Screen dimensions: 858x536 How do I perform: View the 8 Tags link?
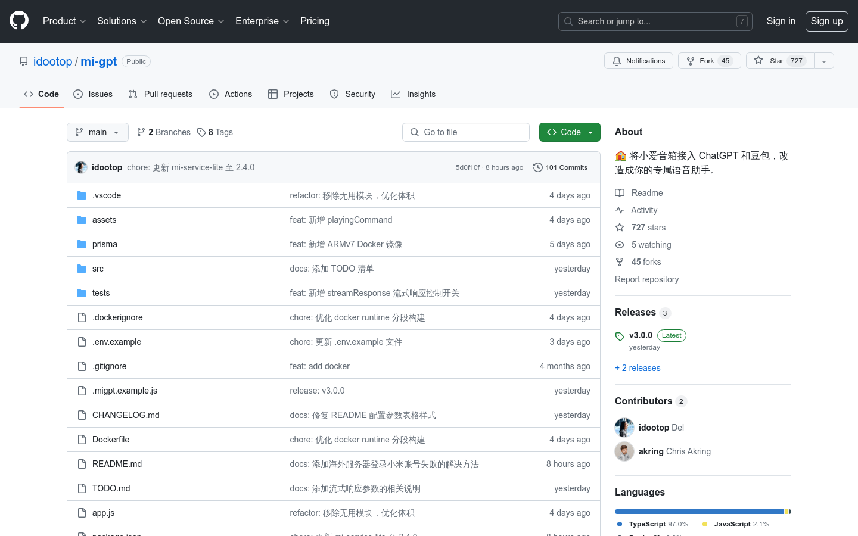[215, 132]
